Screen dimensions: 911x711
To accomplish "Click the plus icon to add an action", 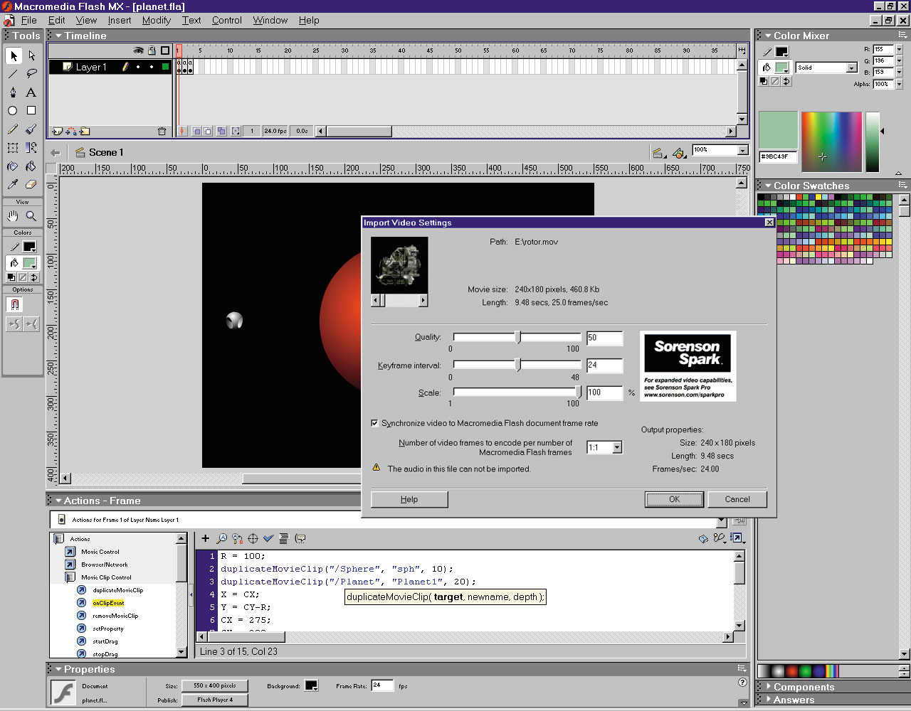I will (x=206, y=538).
